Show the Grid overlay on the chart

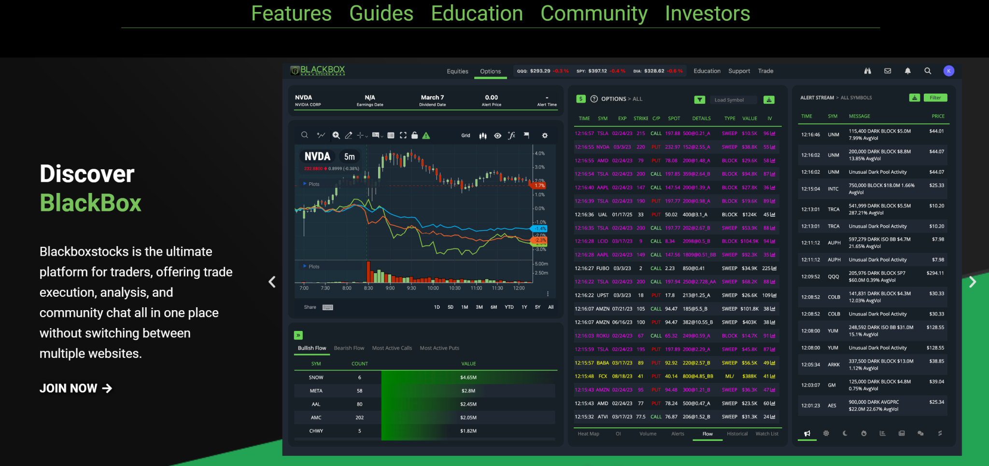pyautogui.click(x=466, y=136)
